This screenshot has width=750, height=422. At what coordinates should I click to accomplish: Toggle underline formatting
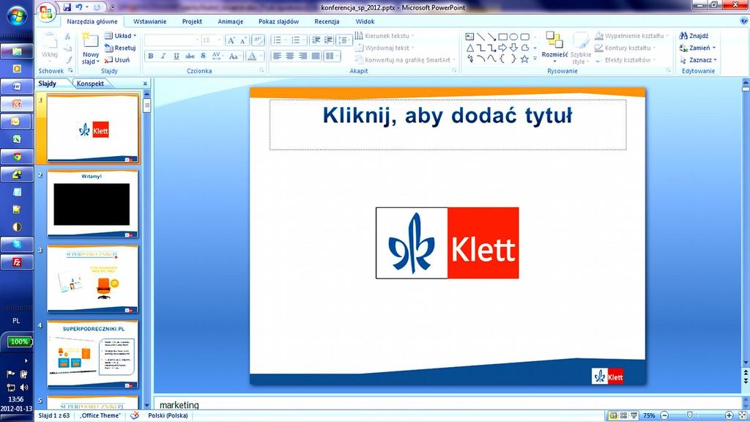pyautogui.click(x=177, y=56)
